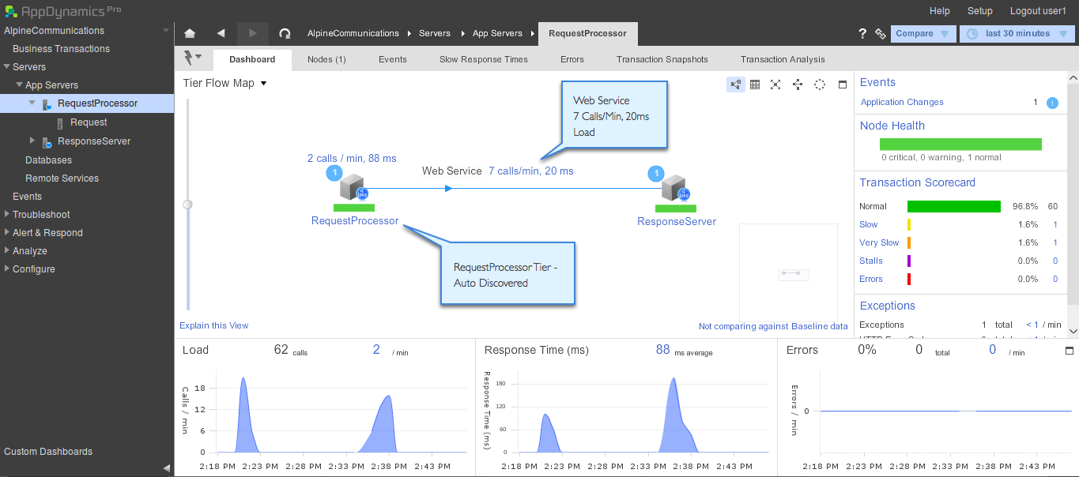Screen dimensions: 1079x477
Task: Click the node count badge above ResponseServer
Action: 655,173
